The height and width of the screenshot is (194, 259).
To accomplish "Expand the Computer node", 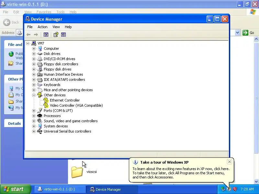I will [x=34, y=48].
